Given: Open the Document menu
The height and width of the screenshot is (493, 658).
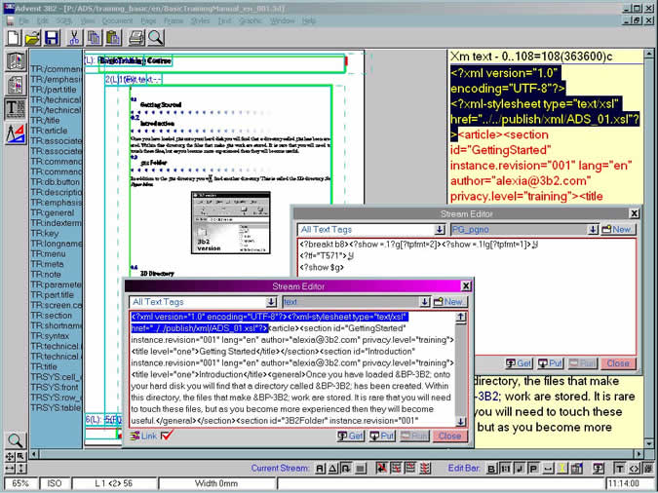Looking at the screenshot, I should tap(117, 20).
